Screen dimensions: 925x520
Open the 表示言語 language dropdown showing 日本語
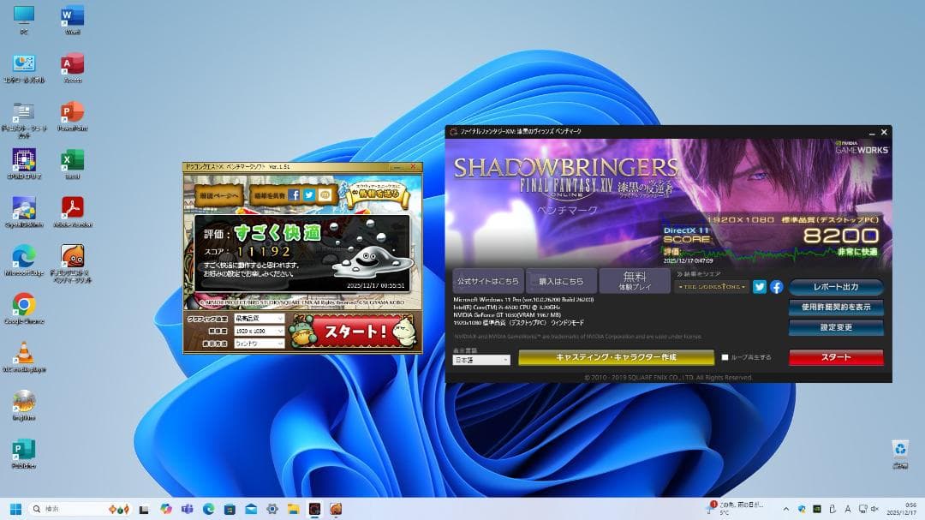[480, 359]
